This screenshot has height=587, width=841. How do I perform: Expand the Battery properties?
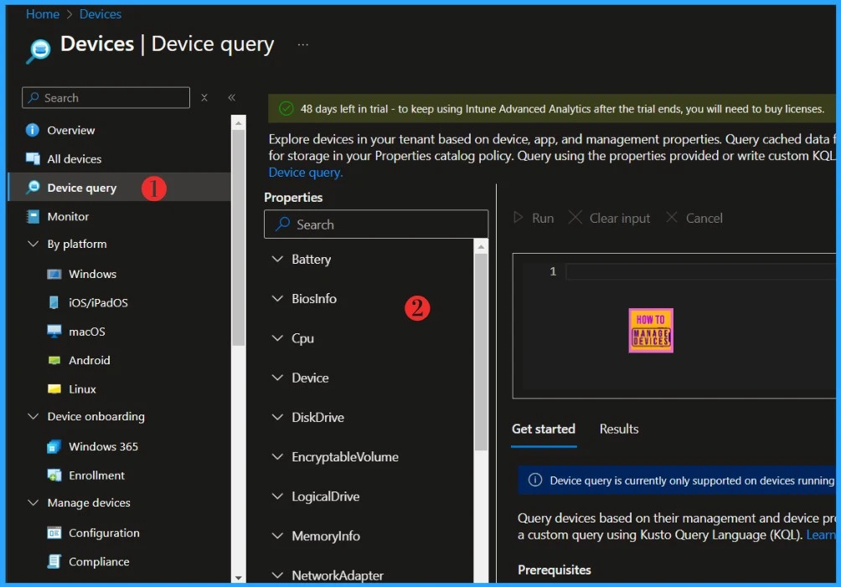click(277, 259)
